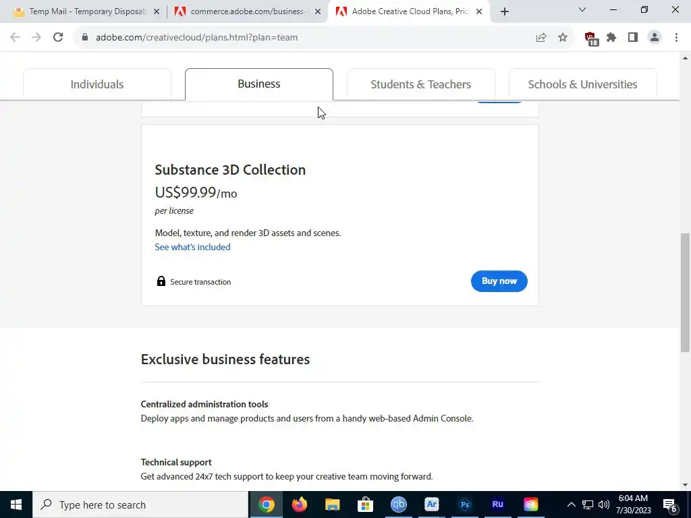This screenshot has width=691, height=518.
Task: Open Creative Cloud app from the taskbar
Action: [x=530, y=505]
